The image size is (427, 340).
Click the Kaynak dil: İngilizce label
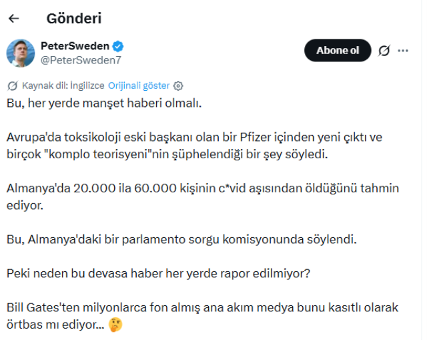pyautogui.click(x=63, y=86)
